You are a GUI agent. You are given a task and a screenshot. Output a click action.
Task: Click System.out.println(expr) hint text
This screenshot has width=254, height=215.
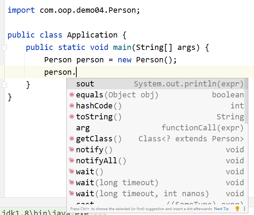[189, 84]
